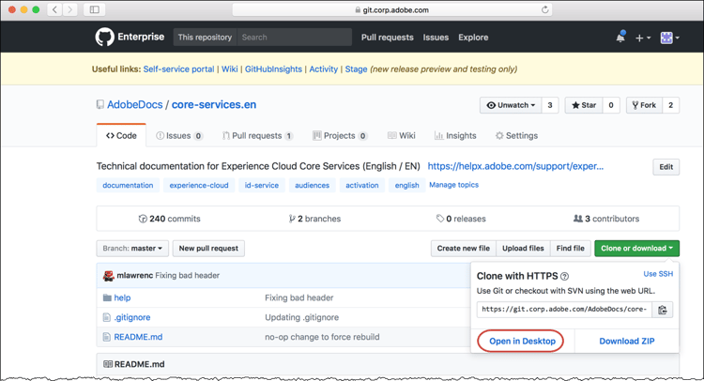Open the Self-service portal link
Image resolution: width=704 pixels, height=381 pixels.
[x=178, y=69]
